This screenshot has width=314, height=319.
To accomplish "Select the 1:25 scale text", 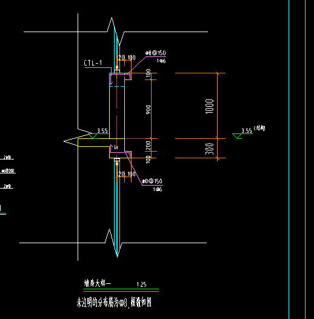I will point(141,284).
